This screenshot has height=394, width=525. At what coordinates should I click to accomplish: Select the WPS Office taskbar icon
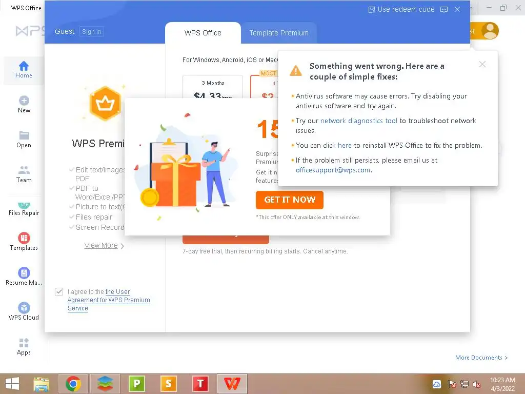(x=232, y=384)
